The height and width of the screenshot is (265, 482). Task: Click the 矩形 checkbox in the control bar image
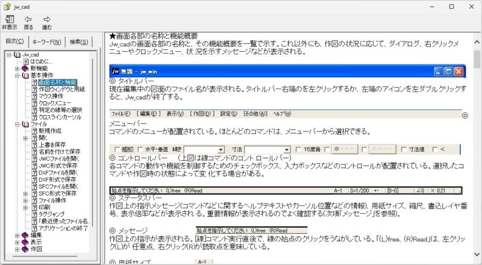tap(117, 149)
